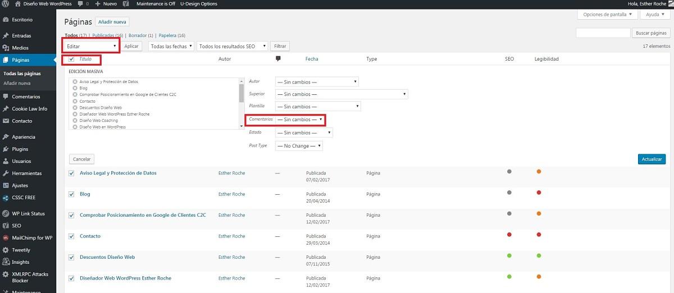Open the Papelera pages filter link
The image size is (674, 293).
point(168,35)
